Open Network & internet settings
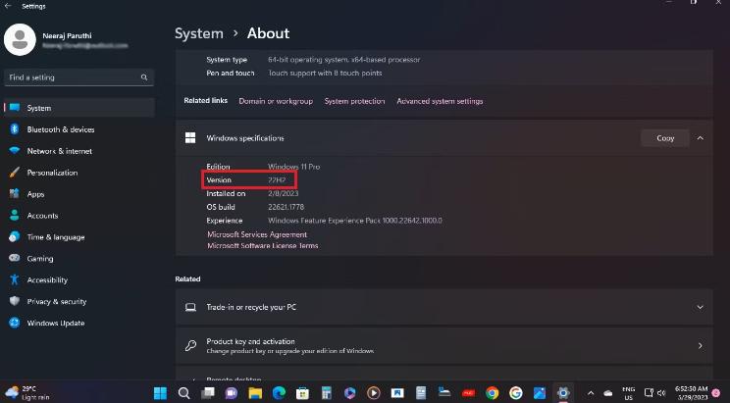 coord(78,151)
